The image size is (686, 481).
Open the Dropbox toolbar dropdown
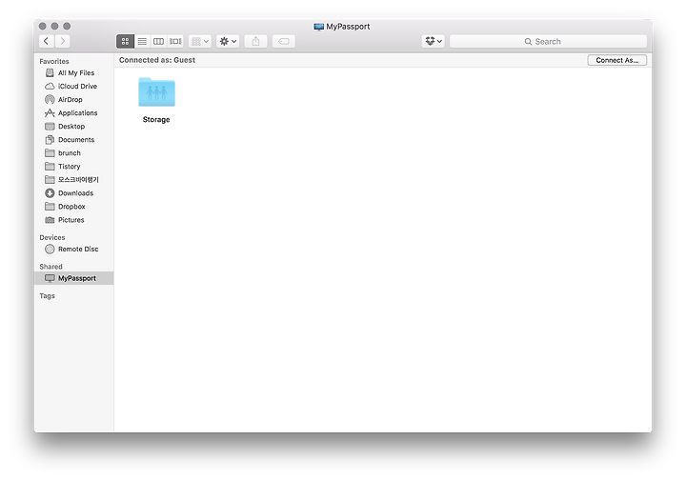[434, 41]
